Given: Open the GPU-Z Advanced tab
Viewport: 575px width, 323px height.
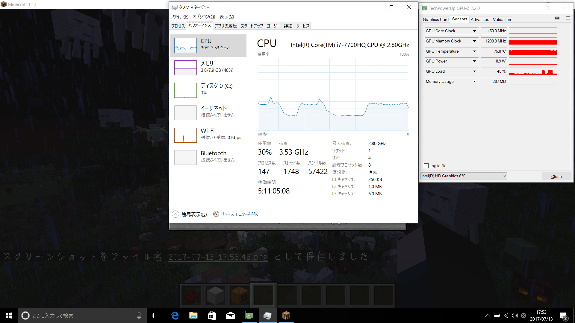Looking at the screenshot, I should pos(480,20).
